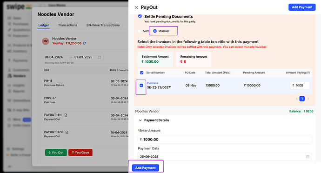Click the Amount Paying field showing 1000
Screen dimensions: 321x173
point(300,86)
